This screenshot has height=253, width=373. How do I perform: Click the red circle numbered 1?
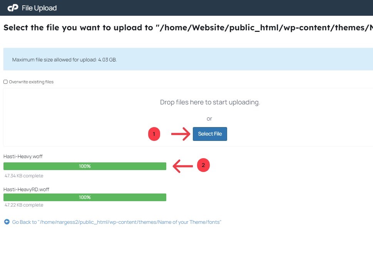click(x=154, y=134)
